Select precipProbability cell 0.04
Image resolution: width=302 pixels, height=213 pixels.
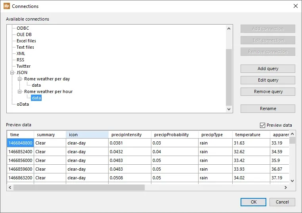[x=175, y=152]
